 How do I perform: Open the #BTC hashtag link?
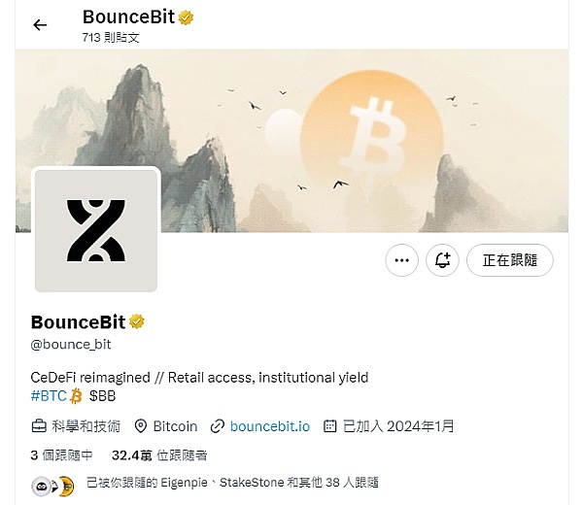pos(49,396)
